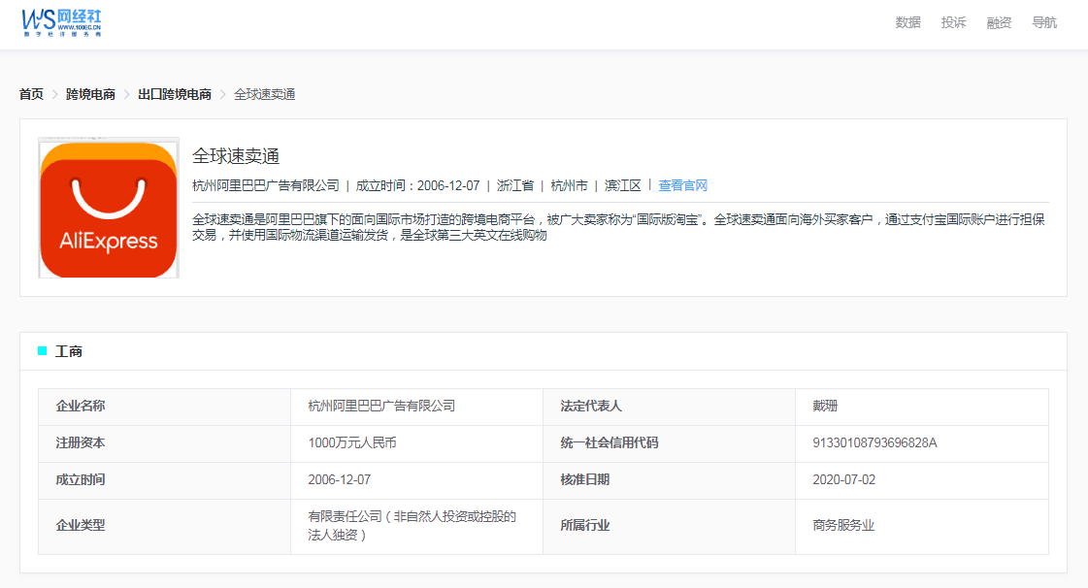
Task: Click the 全球速卖通 company title
Action: tap(235, 156)
